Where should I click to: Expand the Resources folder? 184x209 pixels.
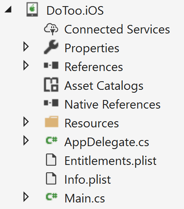(26, 122)
